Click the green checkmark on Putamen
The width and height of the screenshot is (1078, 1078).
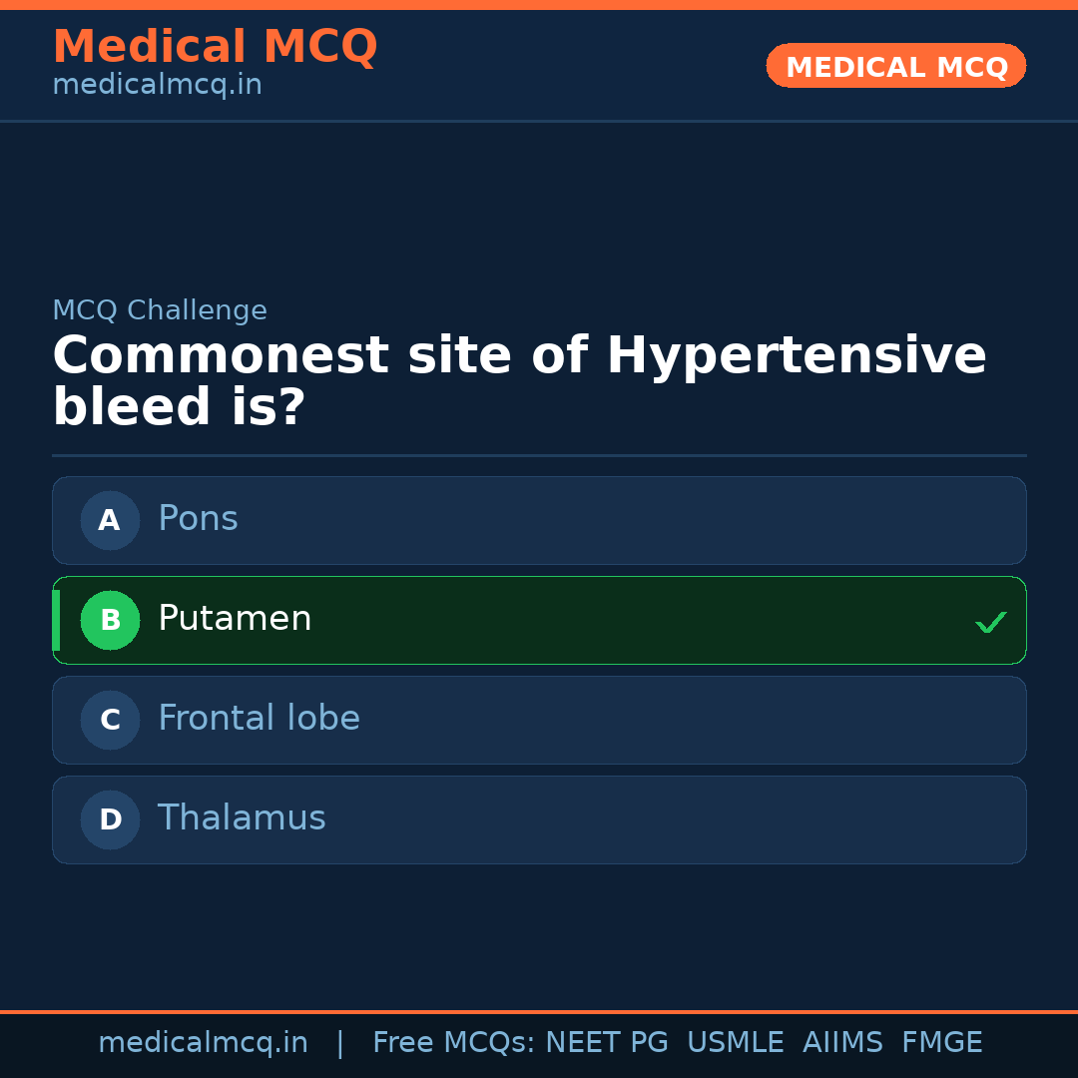coord(990,623)
